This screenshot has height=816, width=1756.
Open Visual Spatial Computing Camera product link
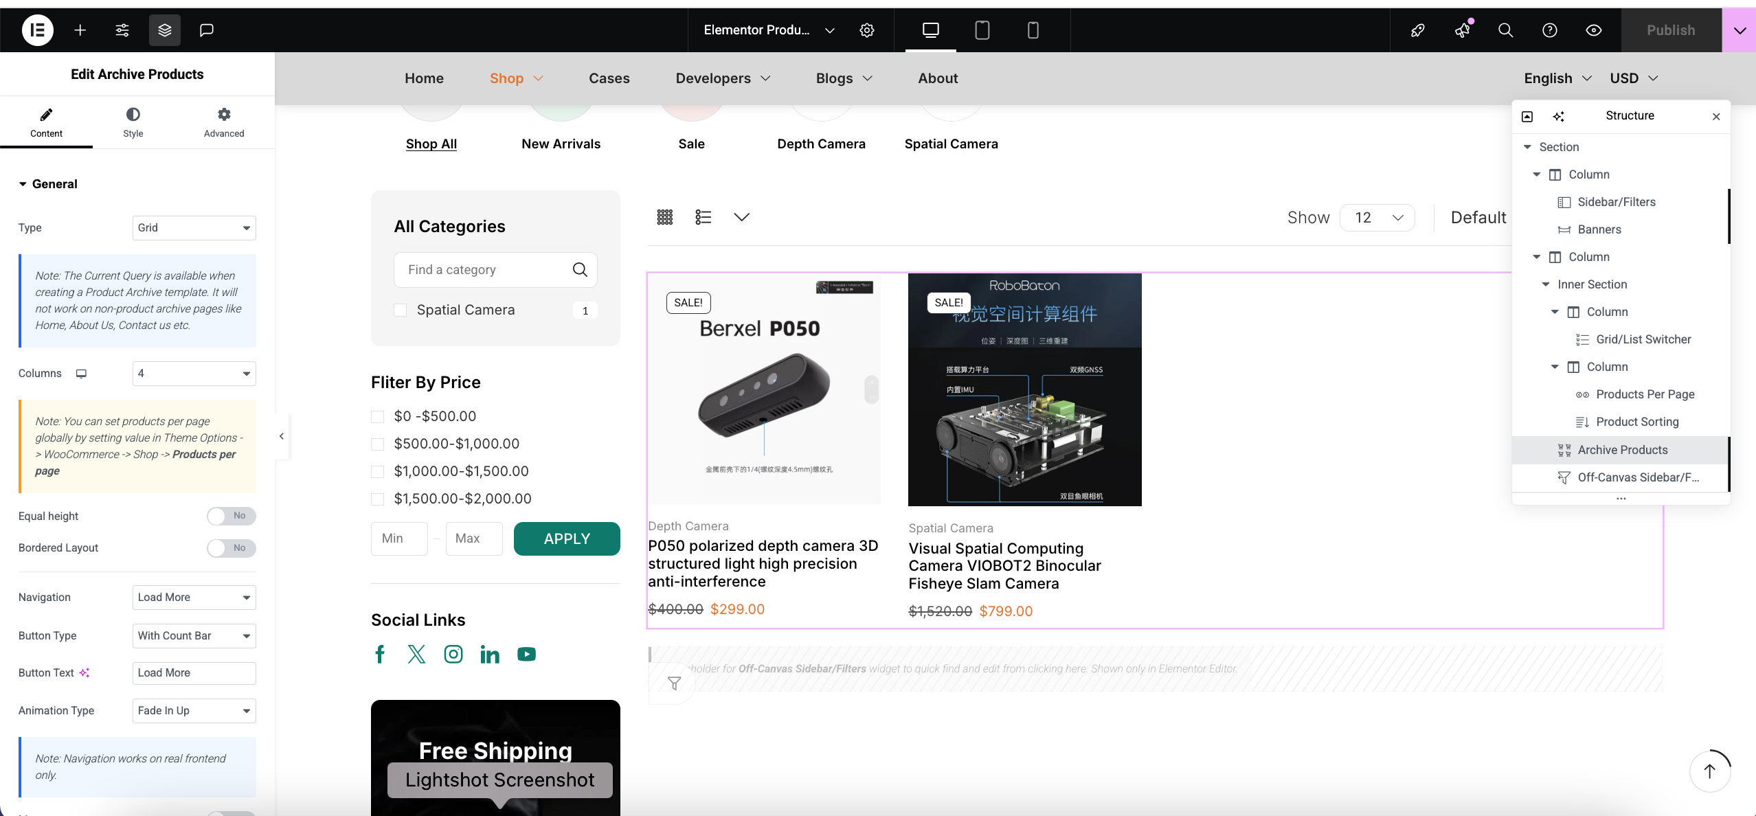click(x=1005, y=566)
